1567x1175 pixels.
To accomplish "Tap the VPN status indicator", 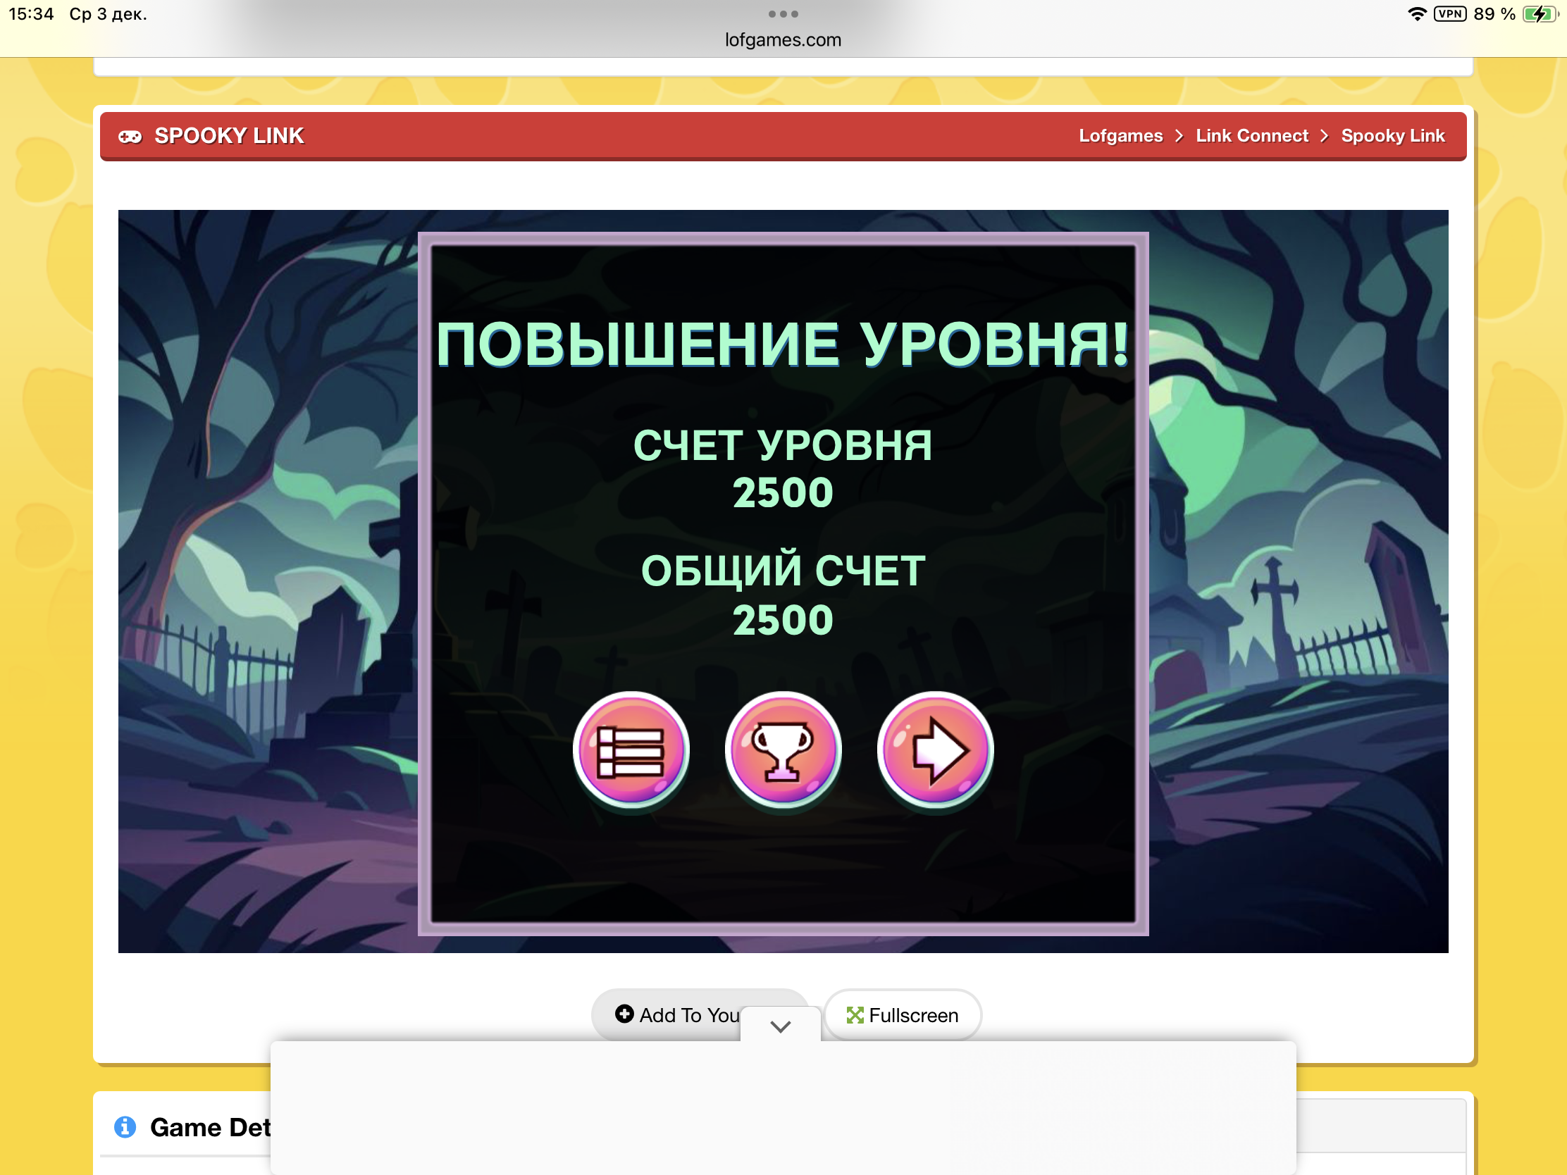I will point(1449,14).
